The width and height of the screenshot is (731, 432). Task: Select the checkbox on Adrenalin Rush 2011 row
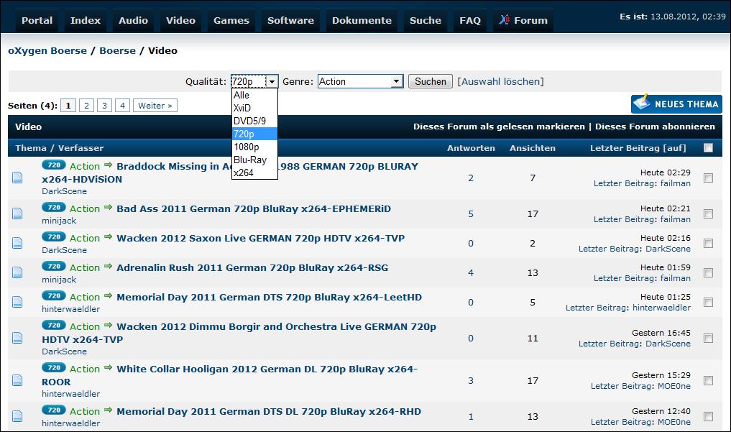pyautogui.click(x=708, y=273)
